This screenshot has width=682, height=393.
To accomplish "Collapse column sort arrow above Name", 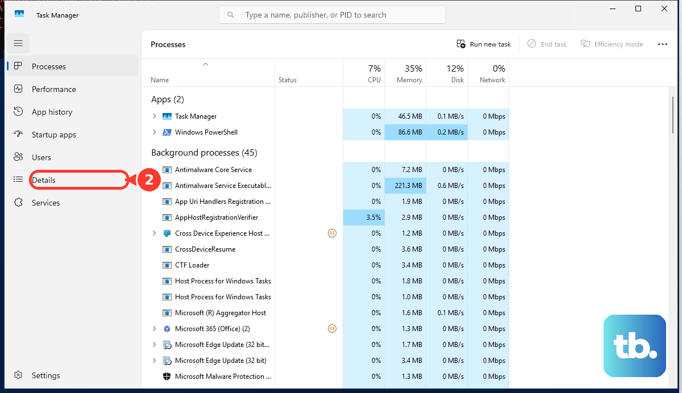I will tap(206, 64).
